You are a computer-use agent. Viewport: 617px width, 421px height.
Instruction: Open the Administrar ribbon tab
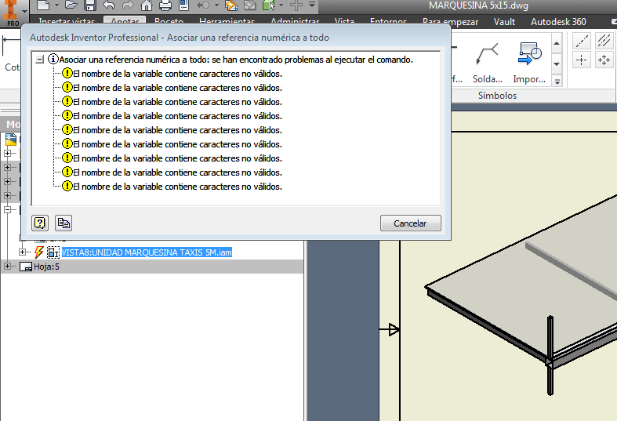pyautogui.click(x=295, y=21)
